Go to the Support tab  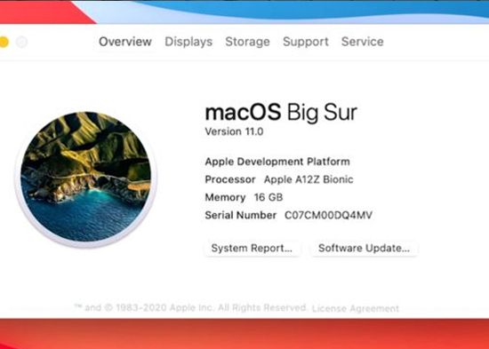coord(306,42)
